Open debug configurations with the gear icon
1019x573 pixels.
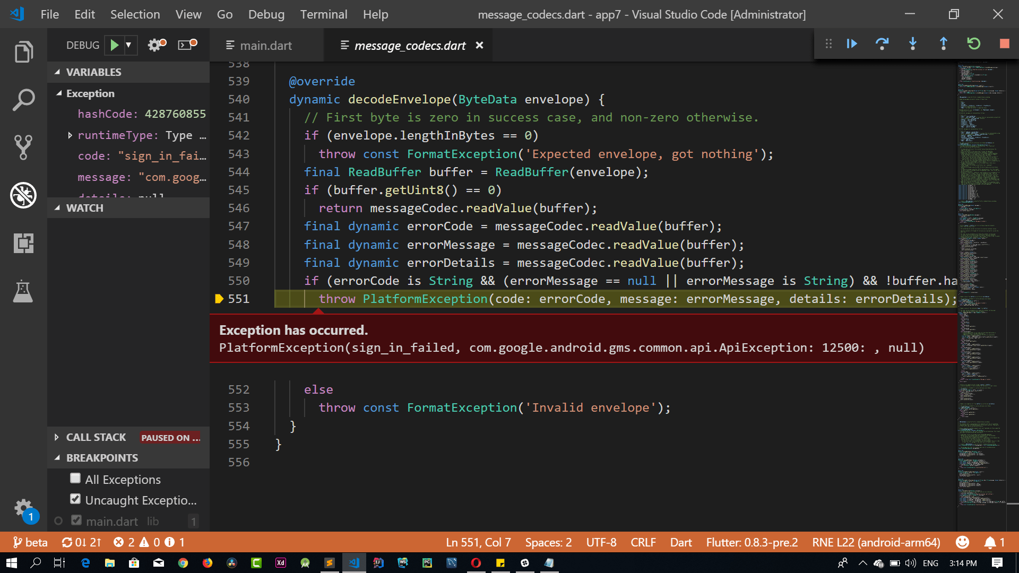pyautogui.click(x=154, y=45)
